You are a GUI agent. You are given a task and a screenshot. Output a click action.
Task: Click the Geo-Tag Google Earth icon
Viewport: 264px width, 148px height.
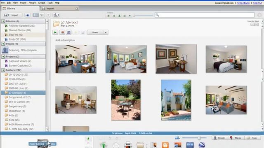(x=202, y=145)
